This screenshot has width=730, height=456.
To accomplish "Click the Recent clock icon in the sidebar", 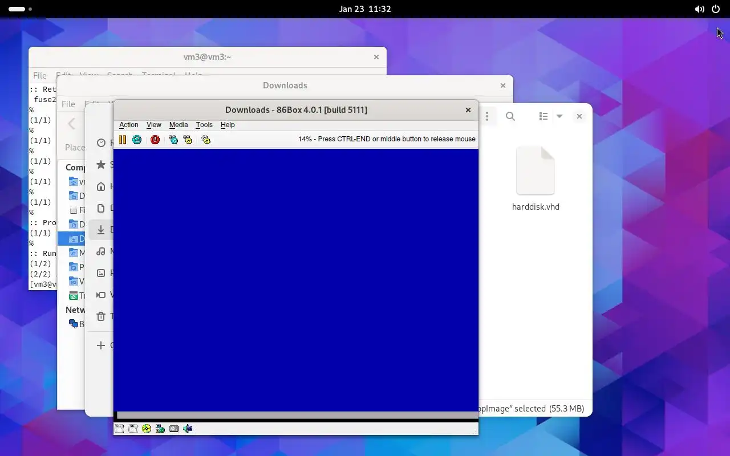I will click(x=102, y=143).
